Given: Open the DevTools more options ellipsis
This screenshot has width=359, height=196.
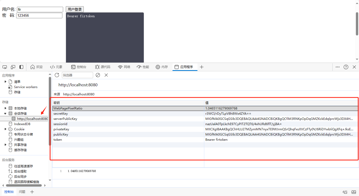Looking at the screenshot, I should [338, 67].
